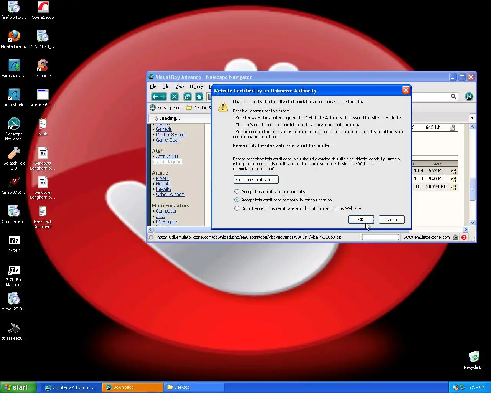Stop the page loading with the X toolbar icon
This screenshot has width=491, height=393.
pos(174,97)
